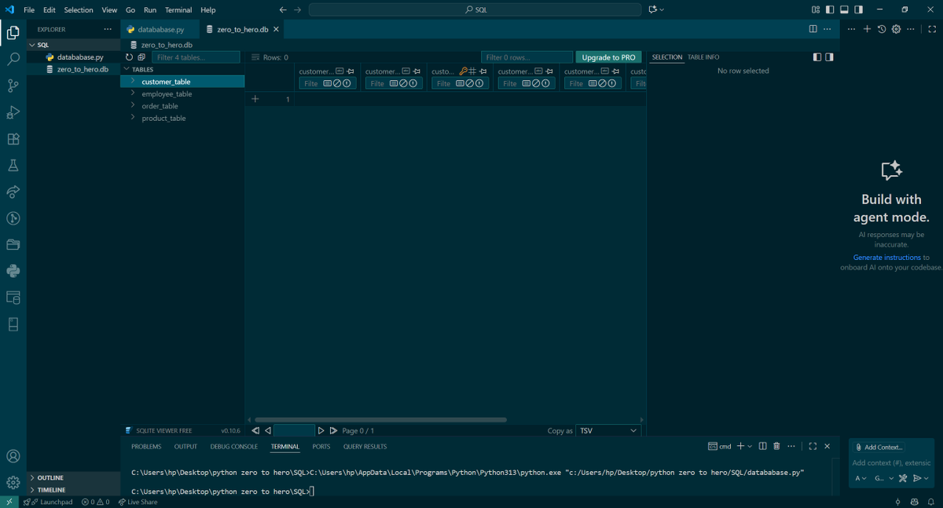
Task: Open the new terminal launch profile dropdown
Action: tap(750, 446)
